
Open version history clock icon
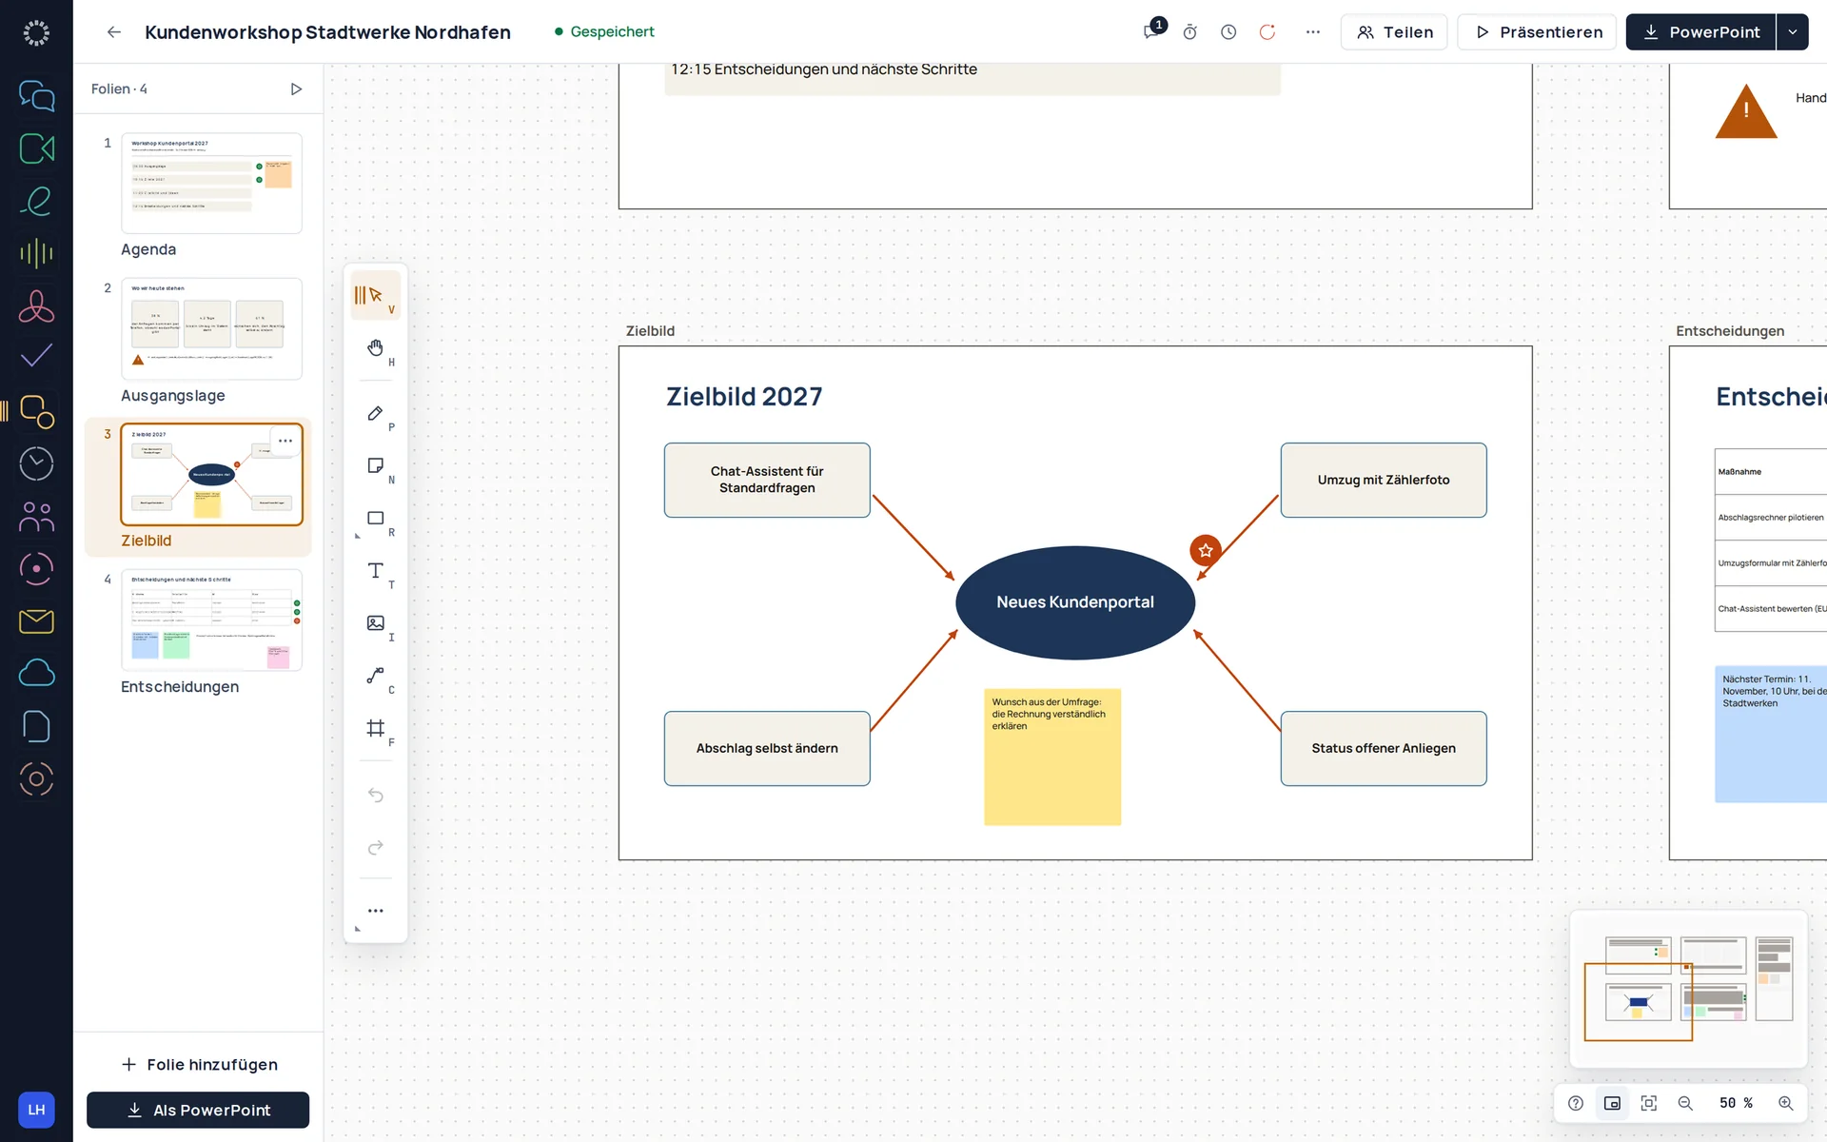(x=1228, y=32)
